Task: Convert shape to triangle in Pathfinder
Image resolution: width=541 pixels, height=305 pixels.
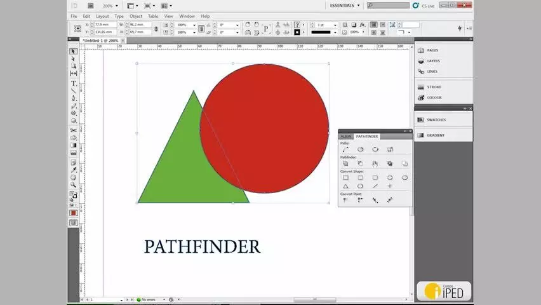Action: (x=345, y=186)
